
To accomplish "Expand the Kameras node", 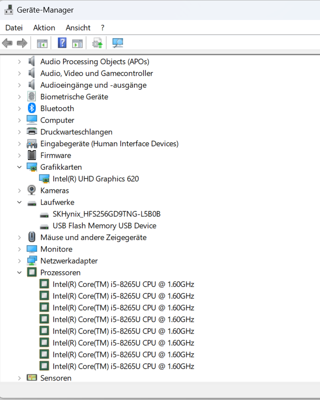I will coord(20,190).
